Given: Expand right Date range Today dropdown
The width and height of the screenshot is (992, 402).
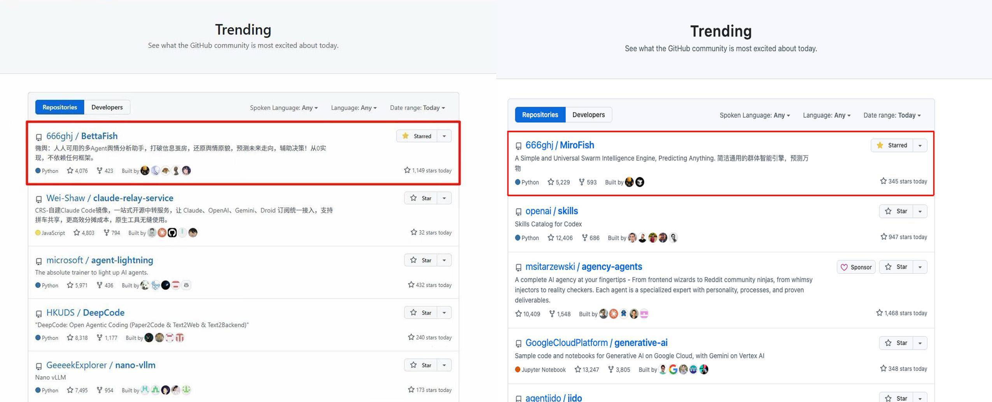Looking at the screenshot, I should click(892, 115).
